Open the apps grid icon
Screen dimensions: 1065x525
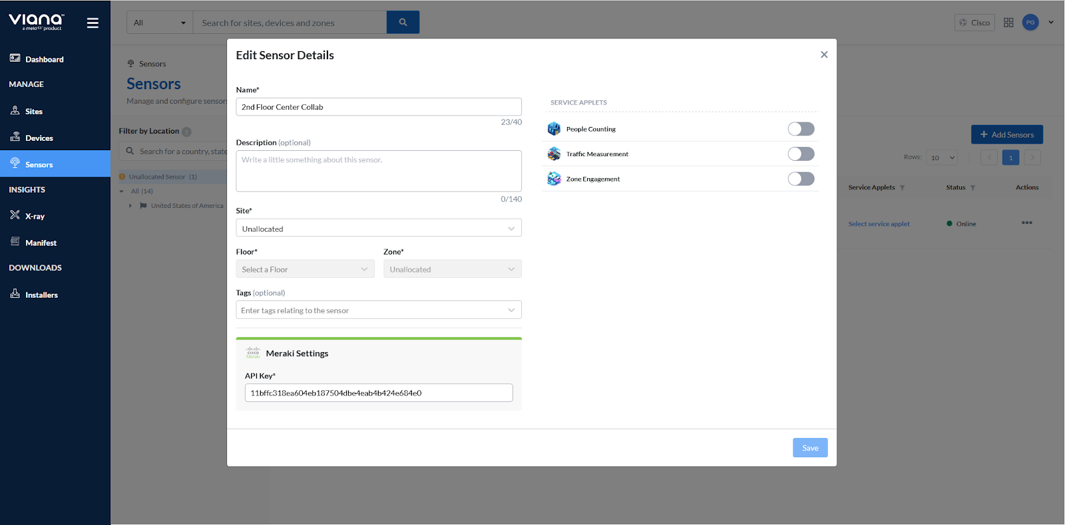click(x=1008, y=23)
